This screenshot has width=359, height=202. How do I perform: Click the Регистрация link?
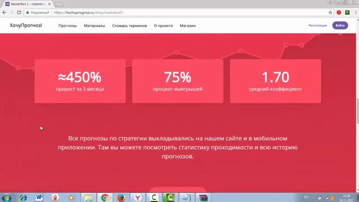pyautogui.click(x=317, y=25)
